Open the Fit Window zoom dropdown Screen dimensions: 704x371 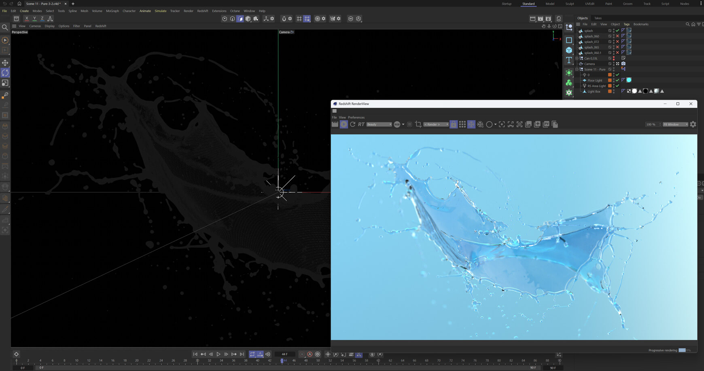[675, 124]
